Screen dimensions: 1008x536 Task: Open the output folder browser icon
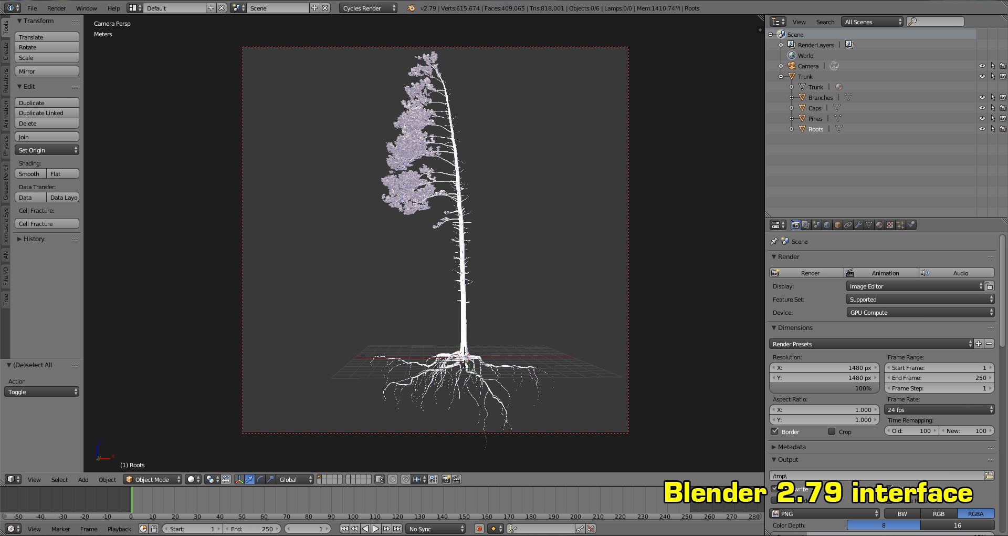(x=989, y=476)
